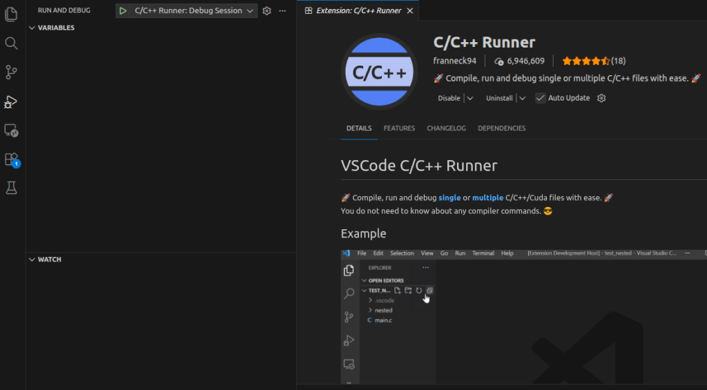707x390 pixels.
Task: Toggle the Auto Update checkbox
Action: tap(541, 98)
